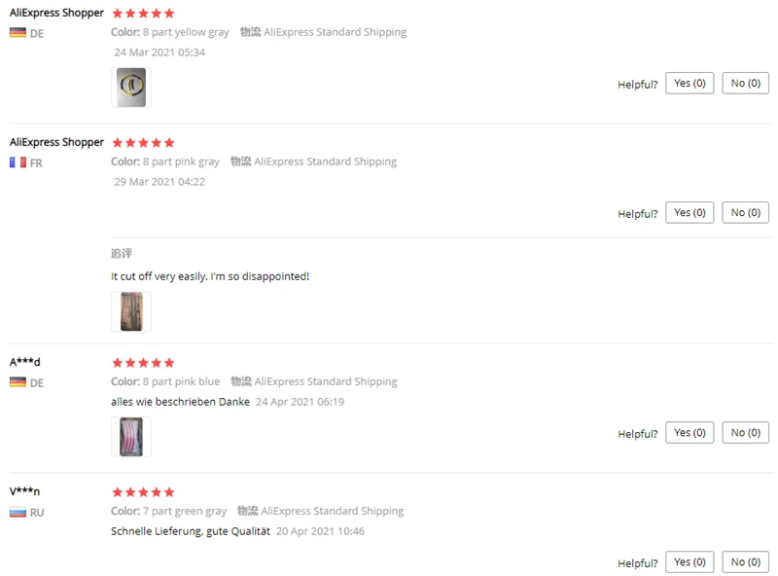This screenshot has height=576, width=778.
Task: Vote Yes on the 29 Mar 2021 review
Action: [x=690, y=212]
